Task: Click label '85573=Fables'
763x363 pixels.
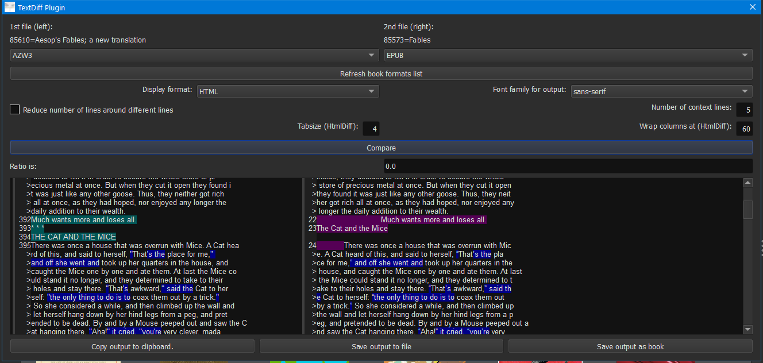Action: [x=407, y=40]
